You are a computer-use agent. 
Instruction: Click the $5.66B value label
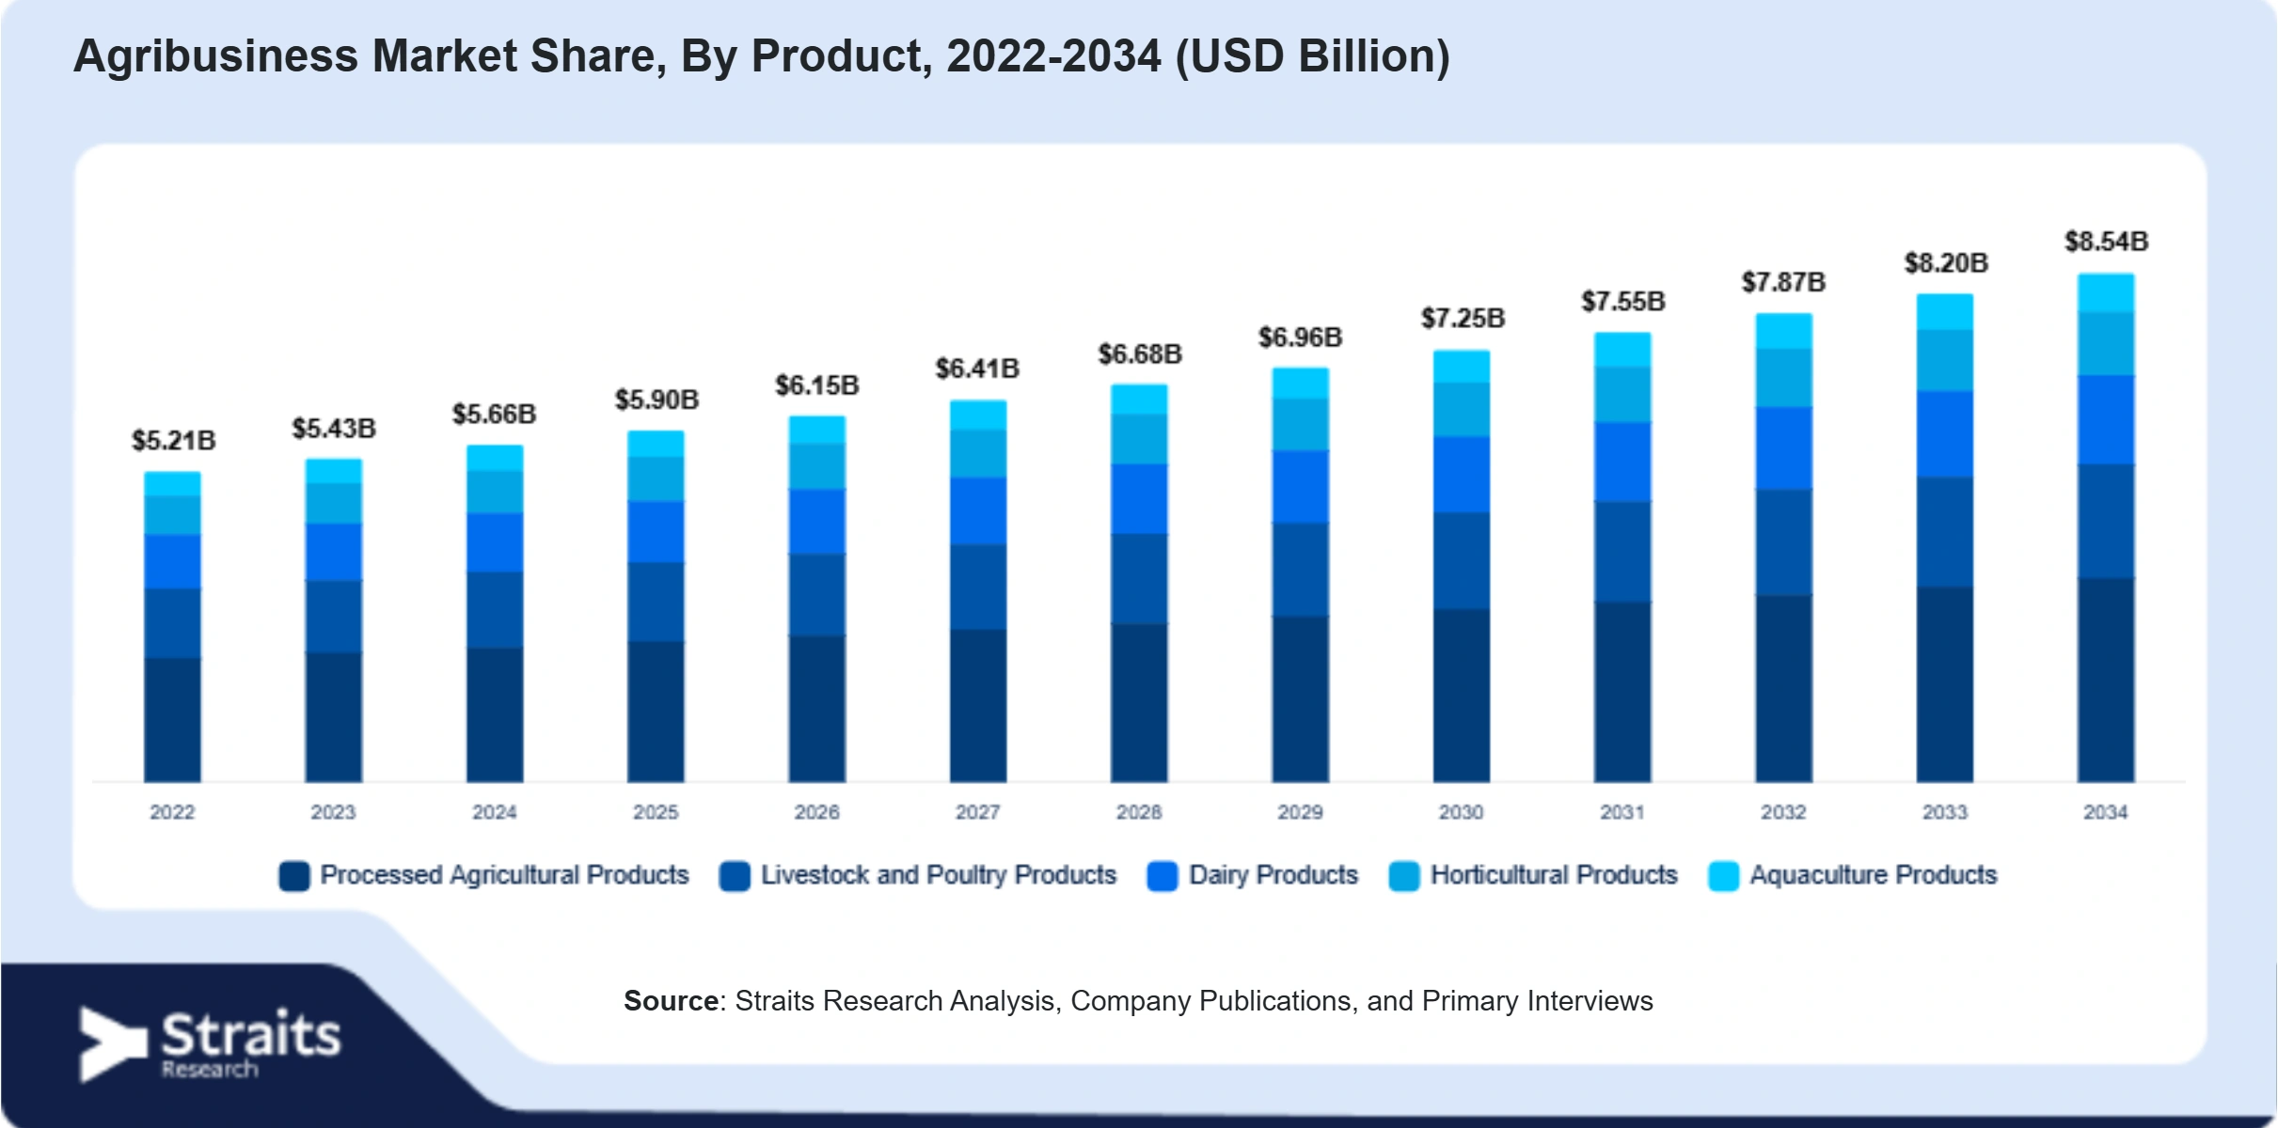pos(495,415)
